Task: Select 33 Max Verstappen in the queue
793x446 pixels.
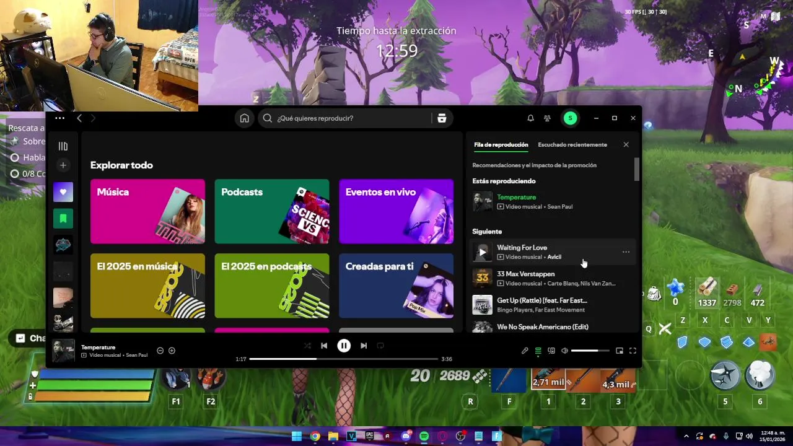Action: pyautogui.click(x=553, y=279)
